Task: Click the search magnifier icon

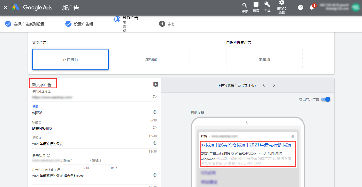Action: 245,5
